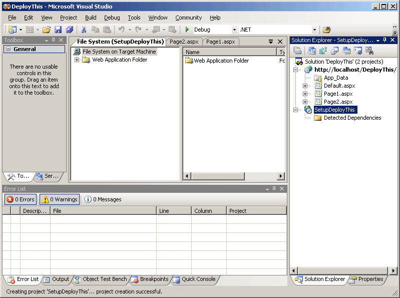Pin the Toolbox panel with pushpin
400x298 pixels.
pyautogui.click(x=53, y=40)
